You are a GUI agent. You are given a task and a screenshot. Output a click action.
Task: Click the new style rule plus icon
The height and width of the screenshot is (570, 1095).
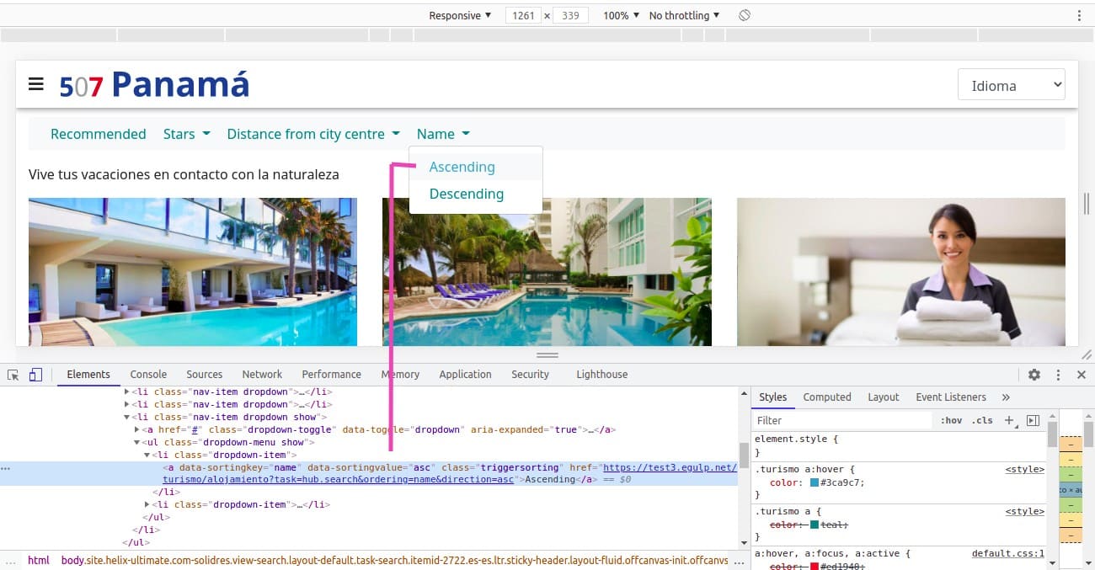click(x=1009, y=420)
